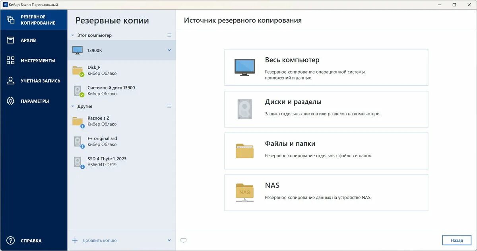Click the backup copies icon in sidebar

(x=11, y=19)
